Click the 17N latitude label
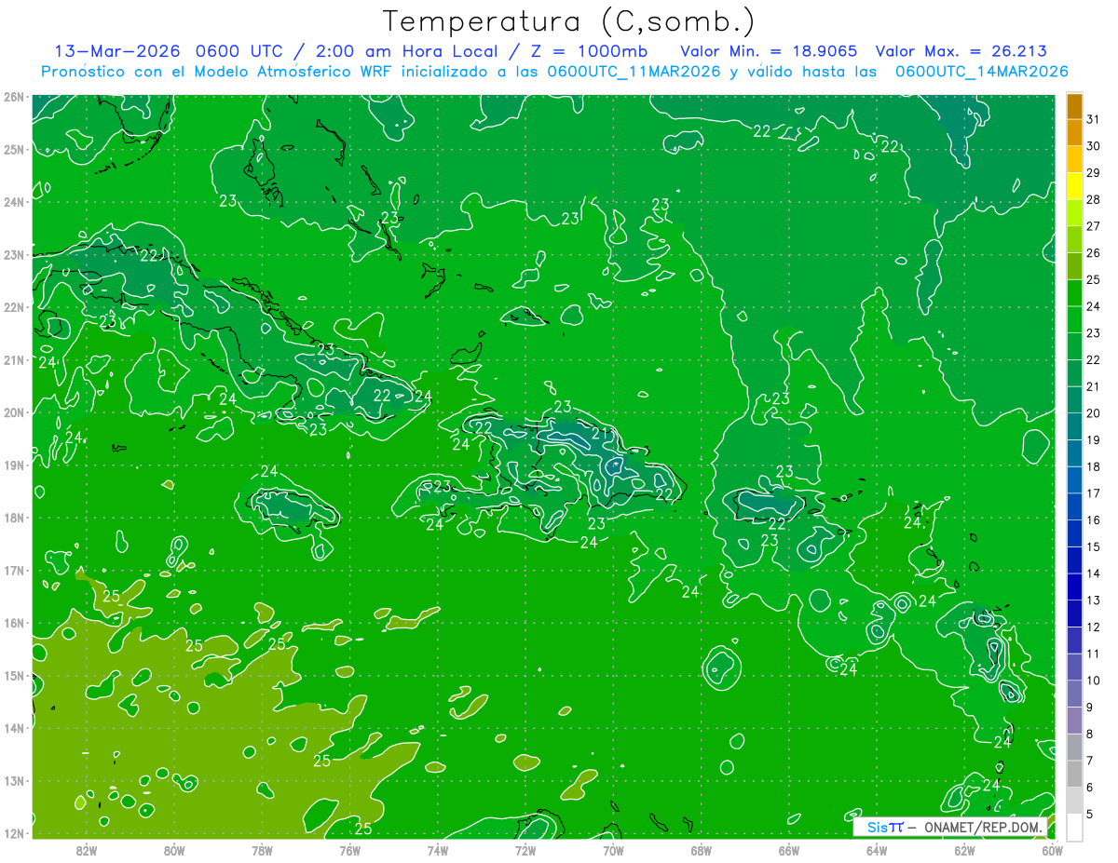This screenshot has height=863, width=1118. click(x=13, y=570)
